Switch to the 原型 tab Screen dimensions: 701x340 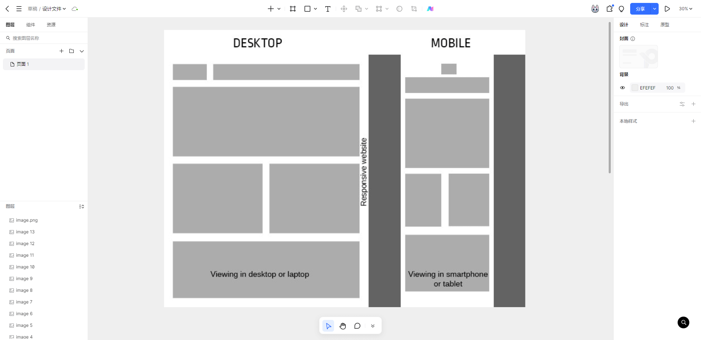664,25
